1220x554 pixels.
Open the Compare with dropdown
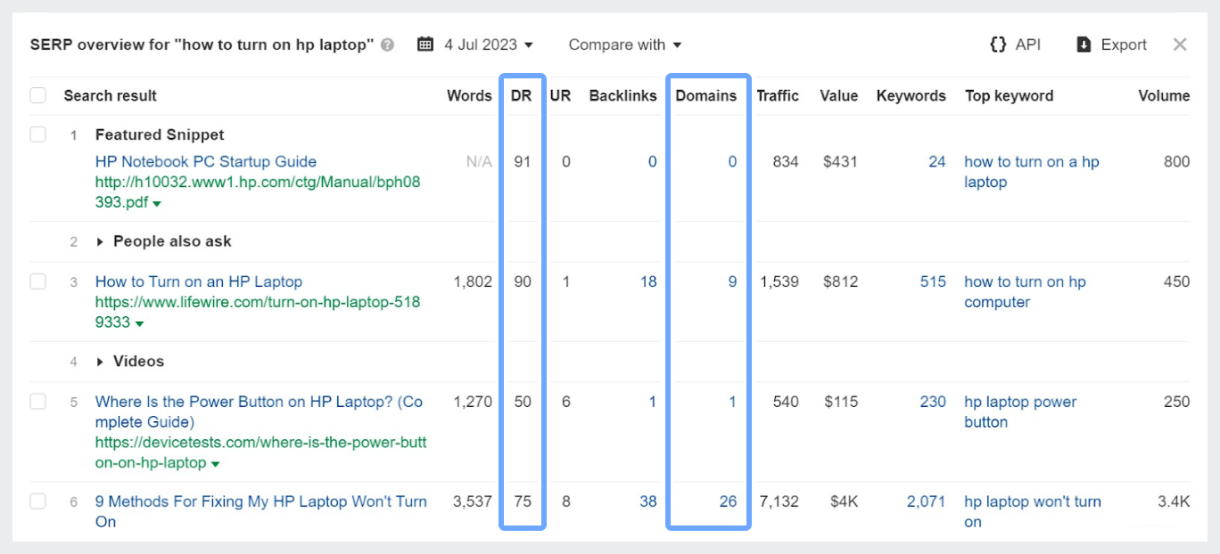pos(624,45)
